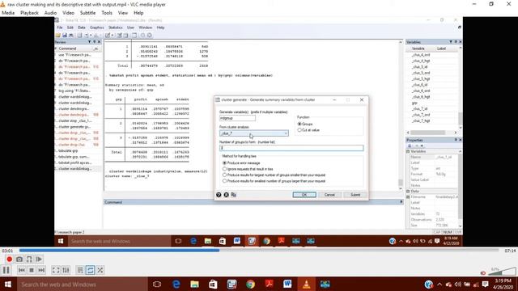Choose results for largest number of groups
Screen dimensions: 518x291
225,175
